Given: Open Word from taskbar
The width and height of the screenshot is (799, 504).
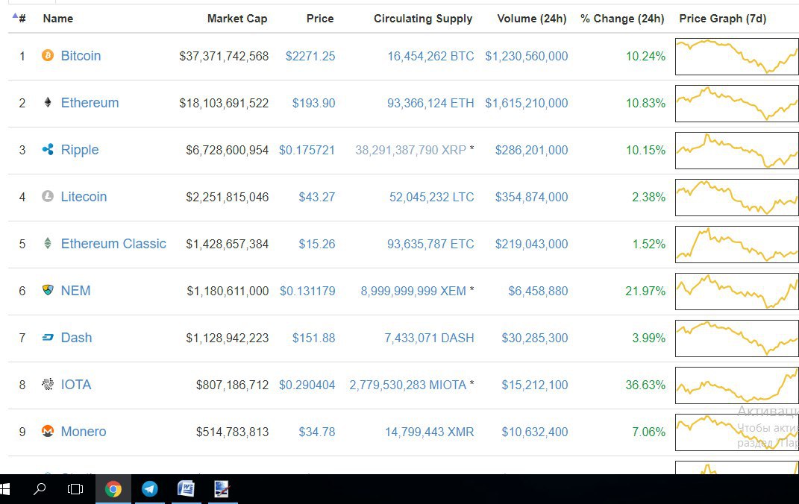Looking at the screenshot, I should 186,489.
